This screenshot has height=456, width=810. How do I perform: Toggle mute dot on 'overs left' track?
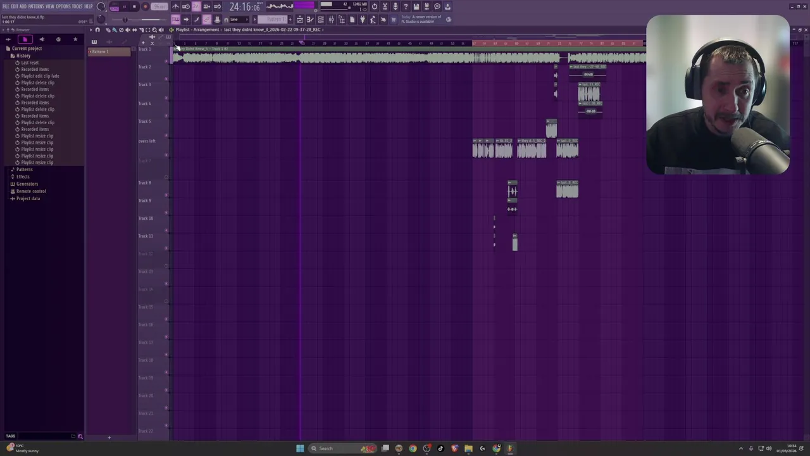coord(166,155)
